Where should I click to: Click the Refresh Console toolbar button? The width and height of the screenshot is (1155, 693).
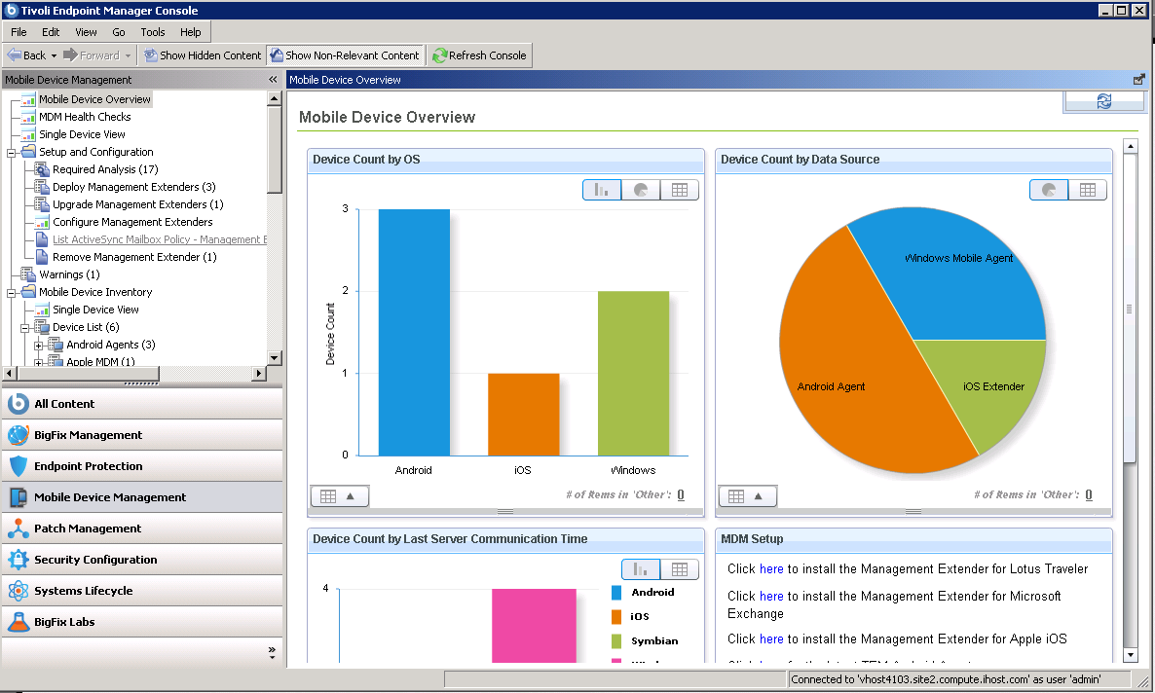(479, 55)
